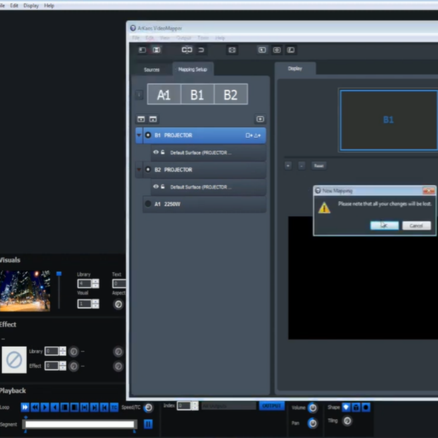Increase the Visuals Library number stepper
This screenshot has width=438, height=438.
(x=96, y=281)
